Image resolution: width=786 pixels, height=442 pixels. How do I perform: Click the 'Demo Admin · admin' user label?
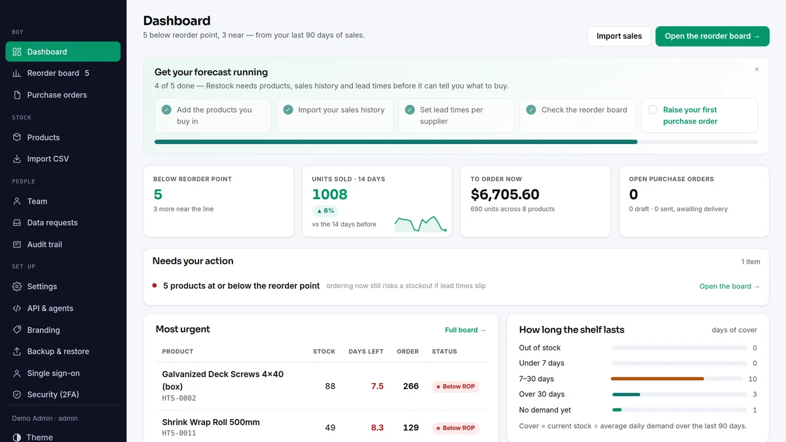pos(45,418)
